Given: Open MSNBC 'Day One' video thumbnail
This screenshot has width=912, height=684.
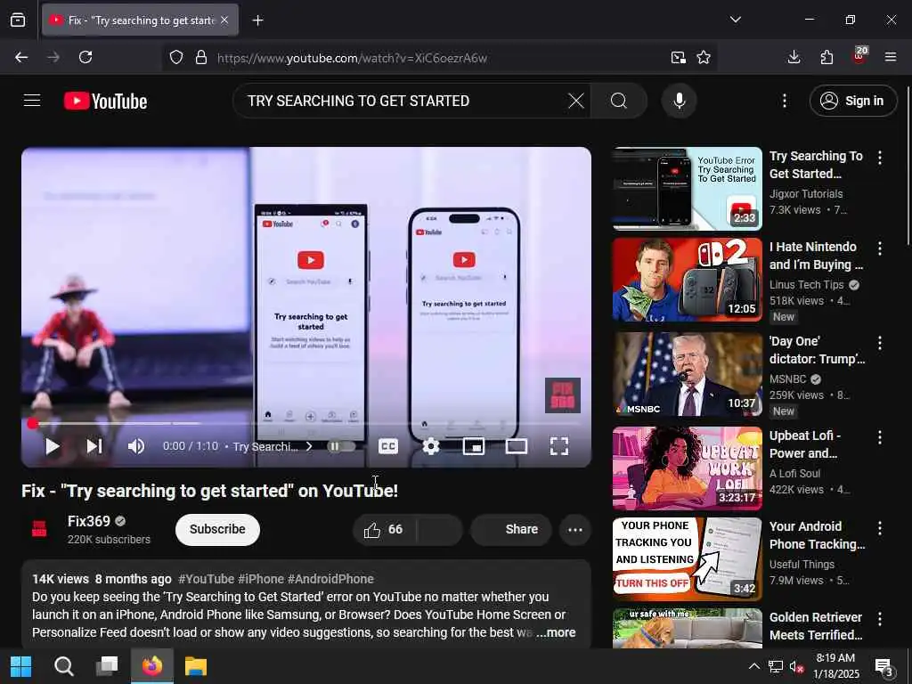Looking at the screenshot, I should click(x=687, y=374).
